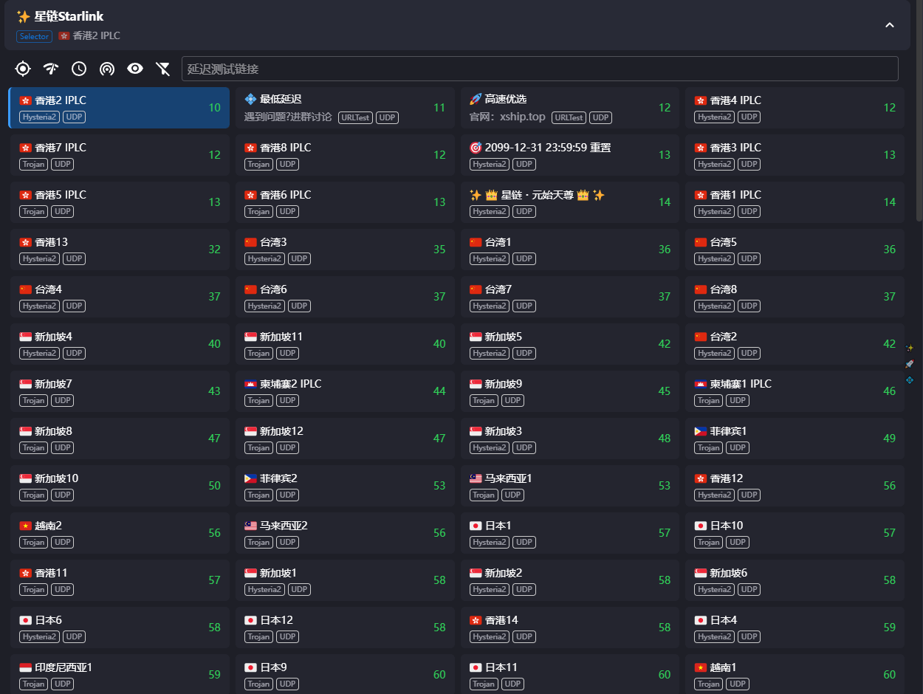
Task: Switch to the 新加坡11 node
Action: coord(345,344)
